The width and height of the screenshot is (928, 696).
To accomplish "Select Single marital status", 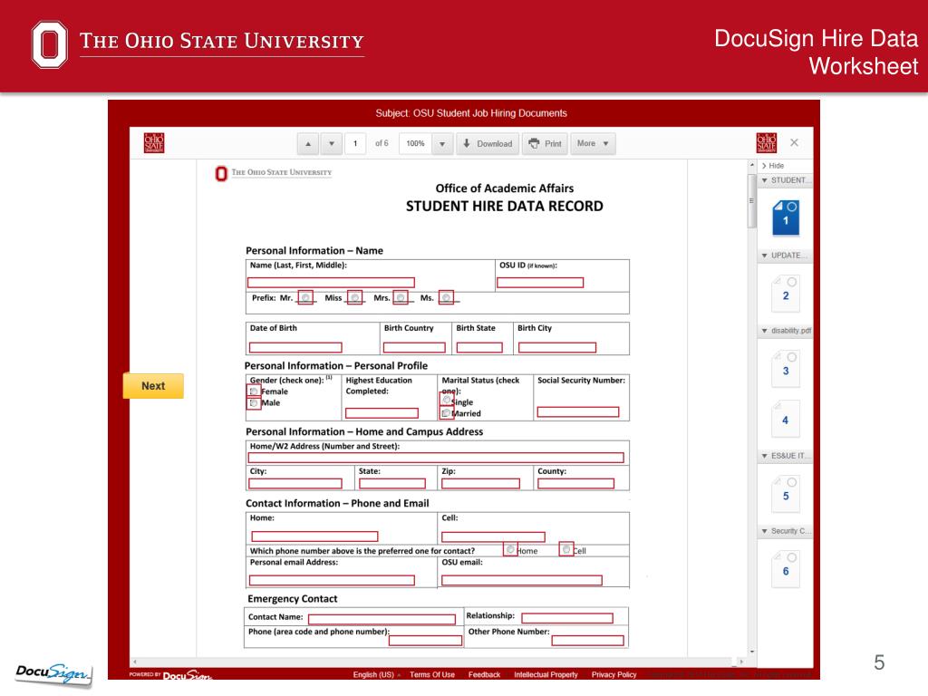I will 447,400.
